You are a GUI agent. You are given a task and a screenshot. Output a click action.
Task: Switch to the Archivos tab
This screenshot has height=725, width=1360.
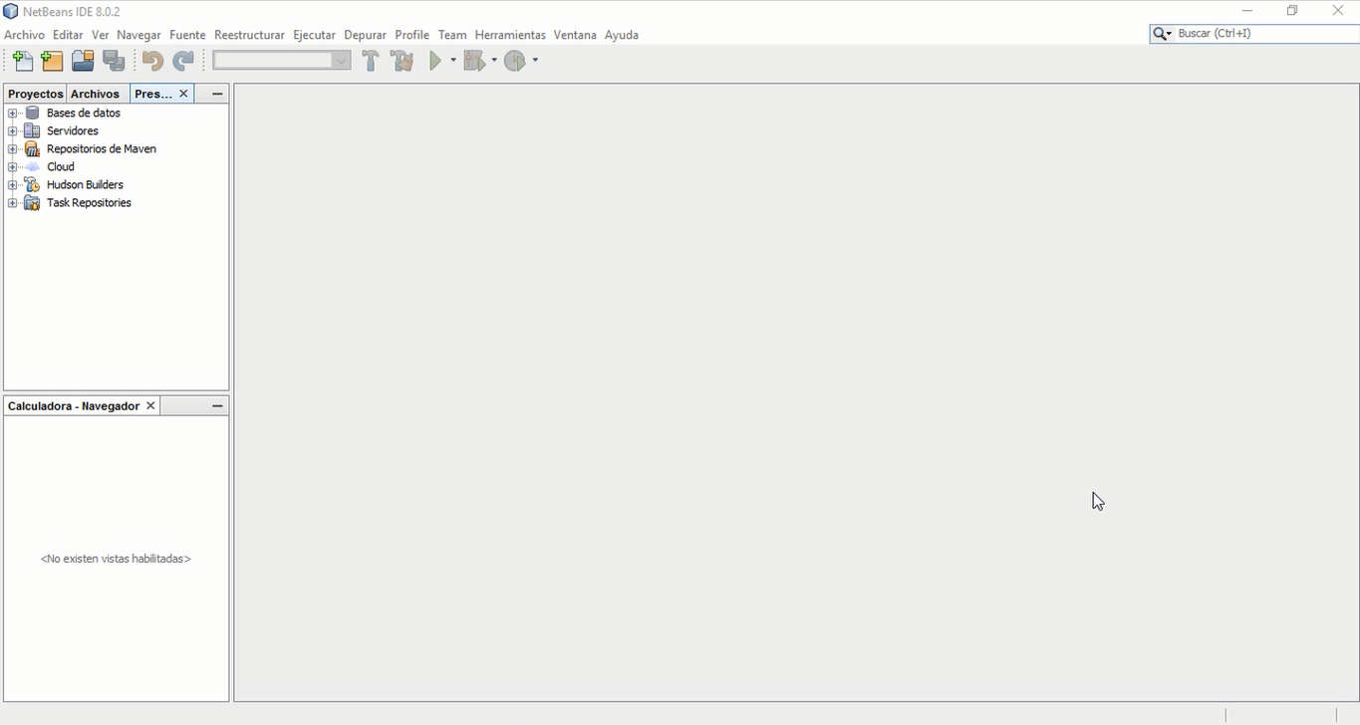click(x=96, y=94)
